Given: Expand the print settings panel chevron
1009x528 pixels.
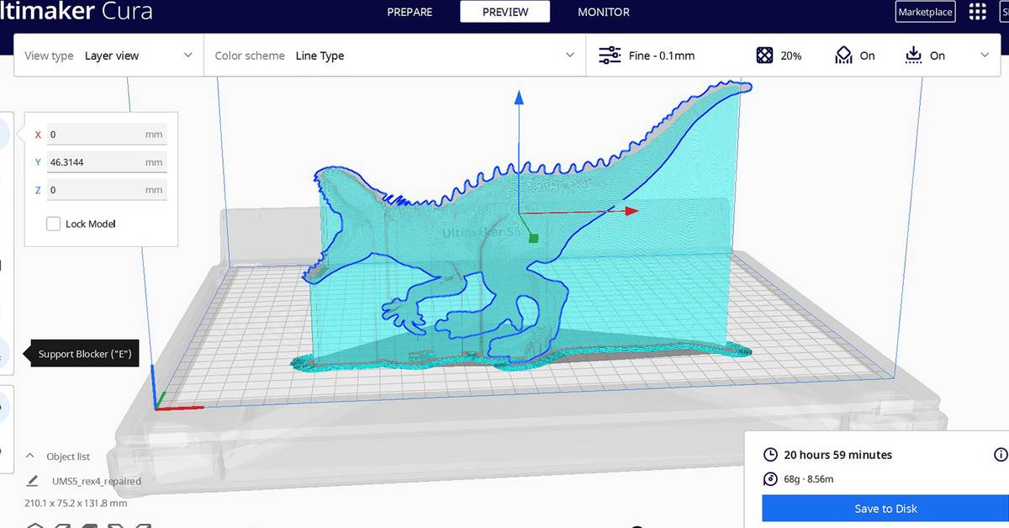Looking at the screenshot, I should point(985,55).
